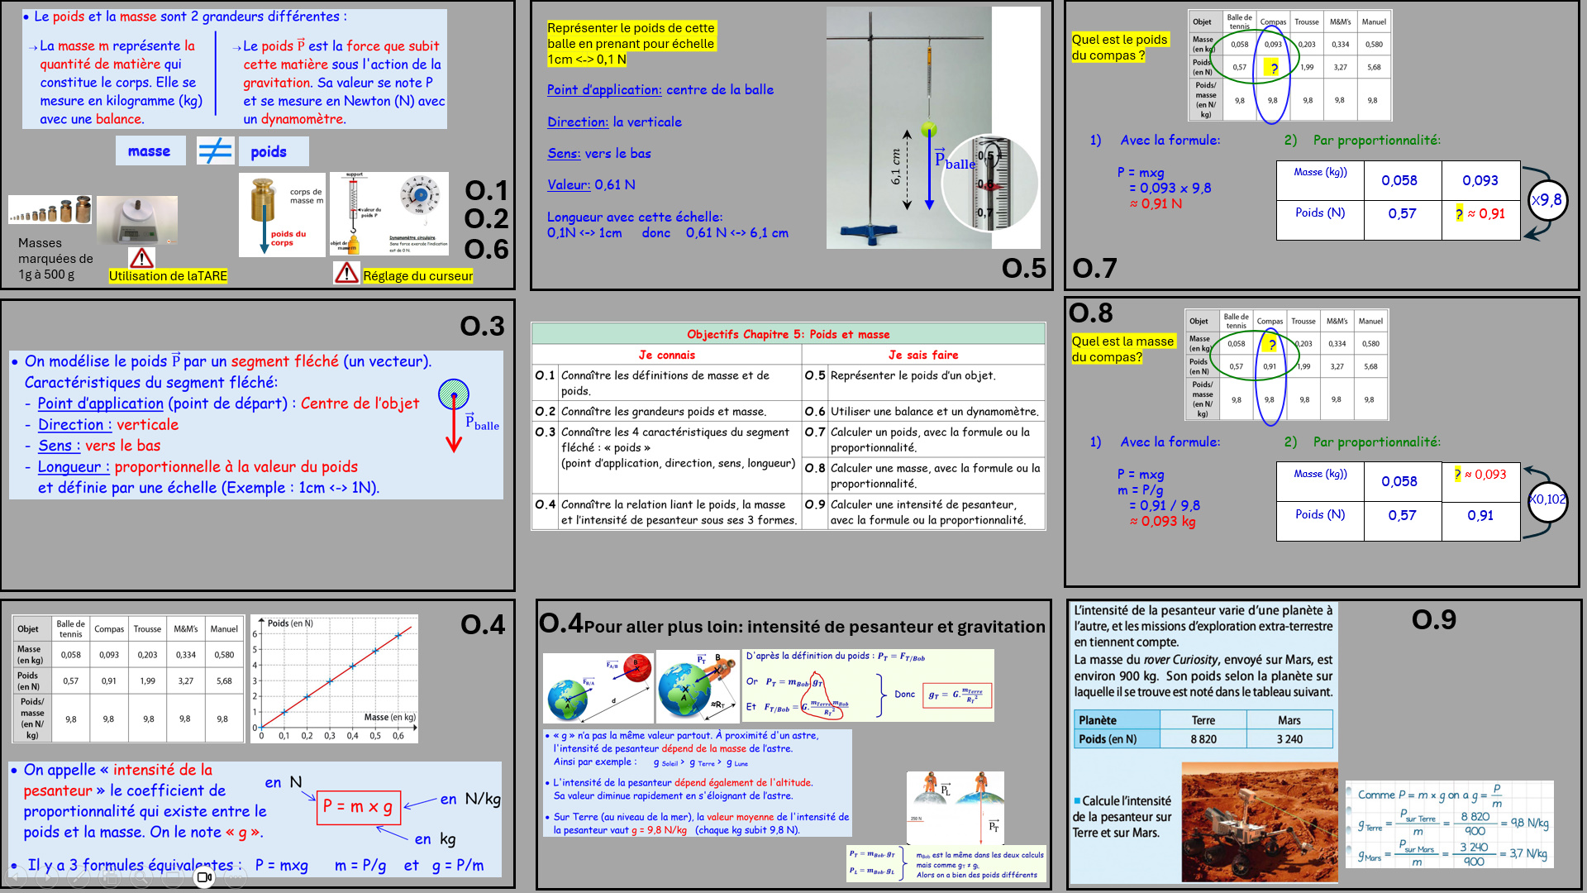Screen dimensions: 1587x893
Task: Click the digital kitchen scale photo
Action: click(x=137, y=220)
